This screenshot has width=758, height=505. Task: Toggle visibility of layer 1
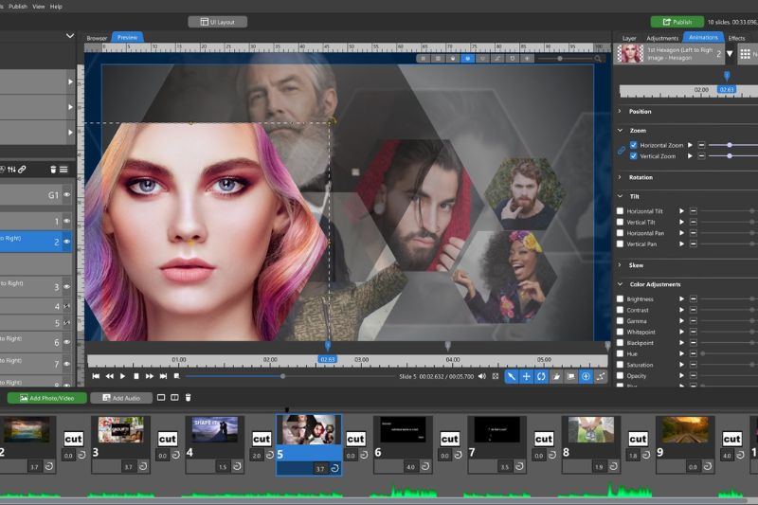coord(66,221)
